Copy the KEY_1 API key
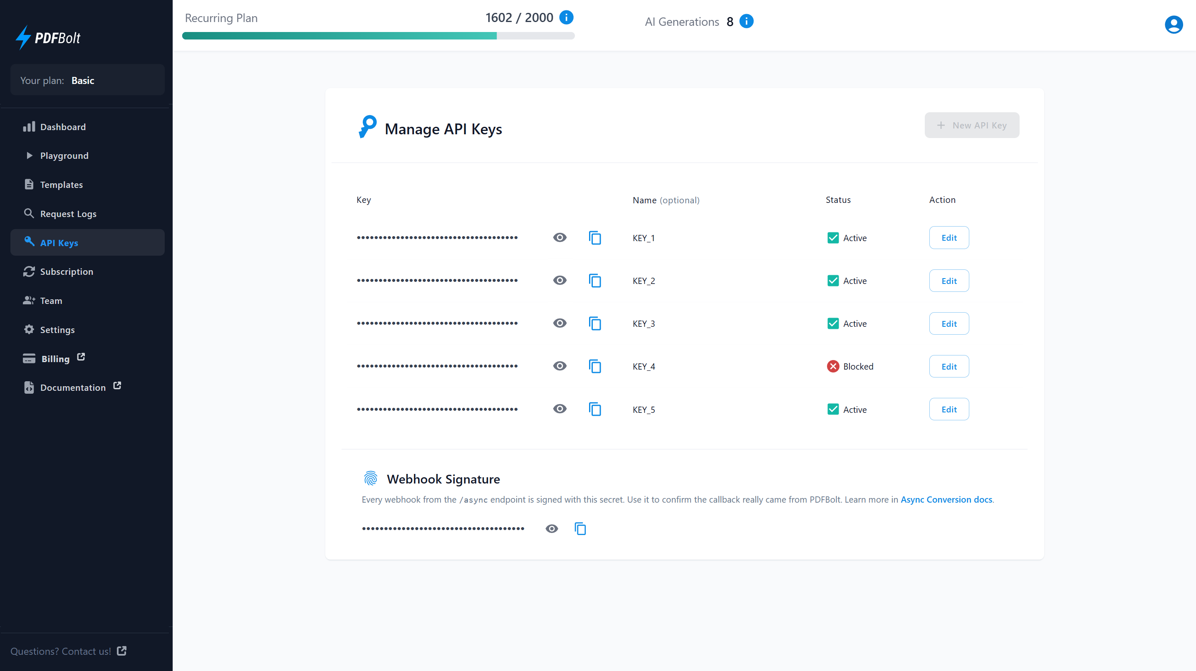Viewport: 1196px width, 671px height. pyautogui.click(x=595, y=237)
